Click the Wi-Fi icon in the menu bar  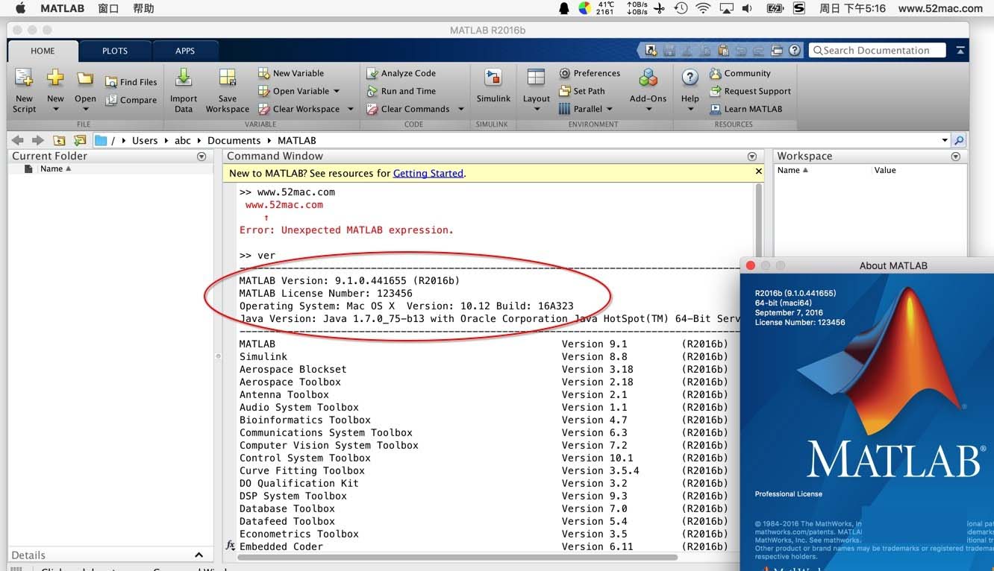coord(703,8)
